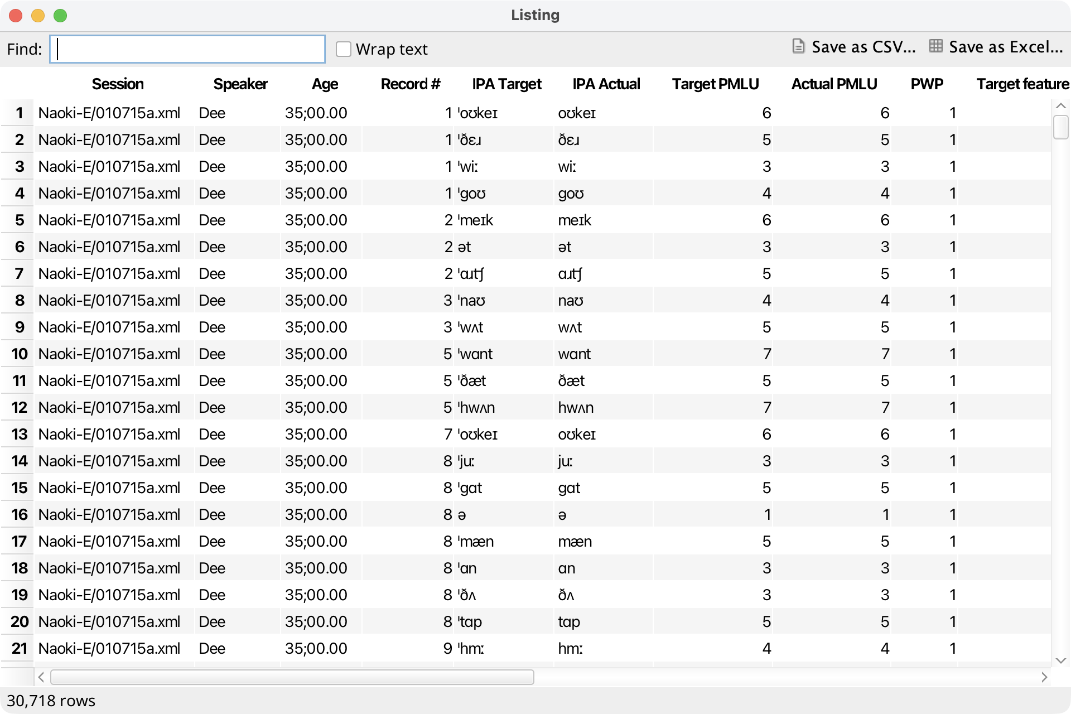1071x714 pixels.
Task: Click Target PMLU value 7 in row 10
Action: pos(712,354)
